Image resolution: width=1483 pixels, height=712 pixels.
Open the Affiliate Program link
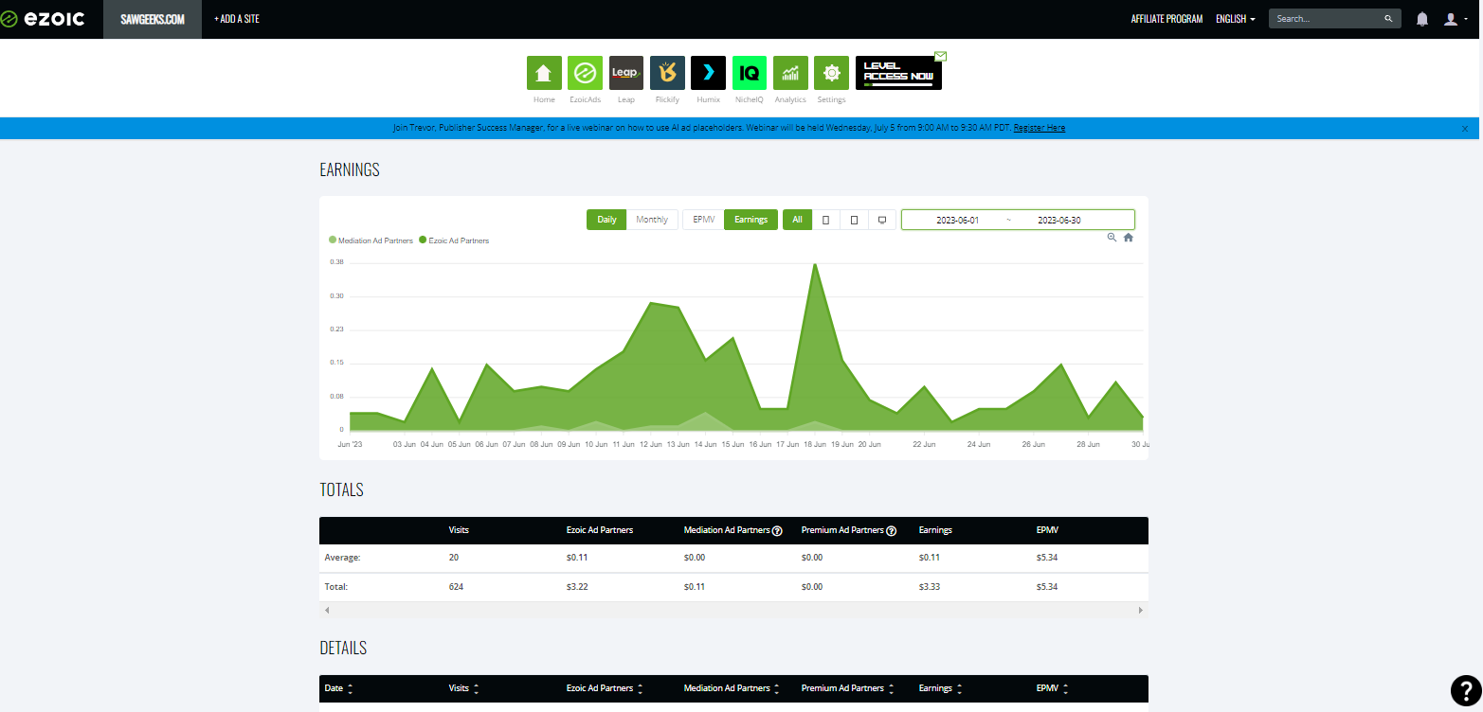[1167, 19]
